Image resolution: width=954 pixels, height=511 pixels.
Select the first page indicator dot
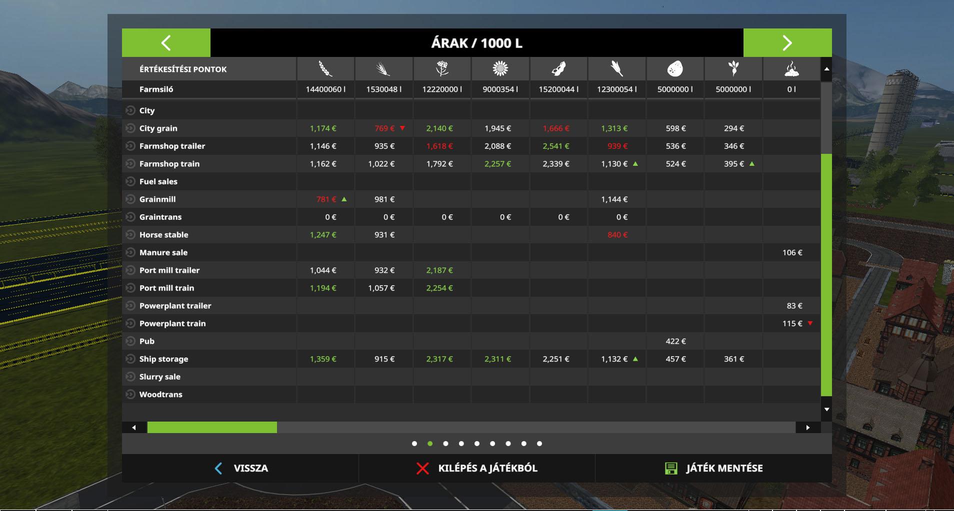414,444
